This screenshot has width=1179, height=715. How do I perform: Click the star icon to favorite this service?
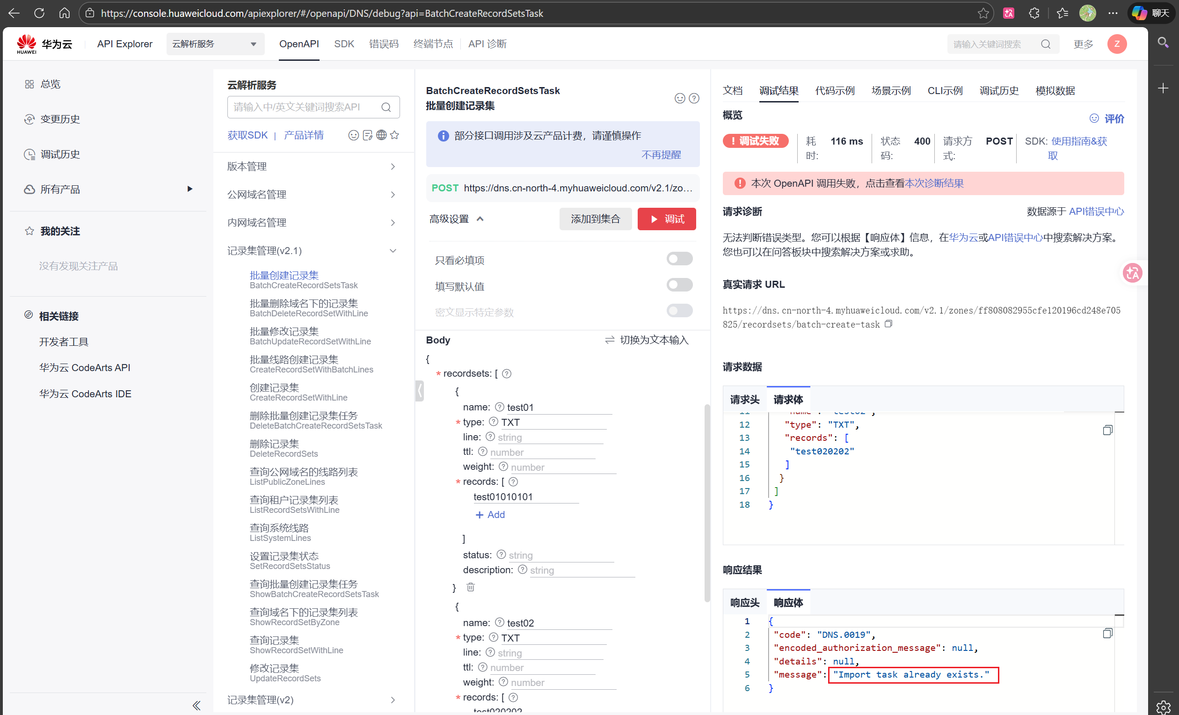pos(394,135)
